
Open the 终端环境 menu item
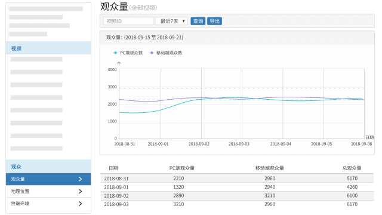[48, 204]
